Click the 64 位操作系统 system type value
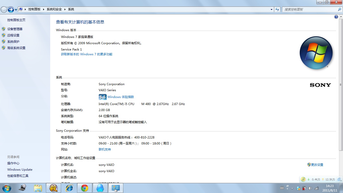This screenshot has height=193, width=343. pos(108,116)
